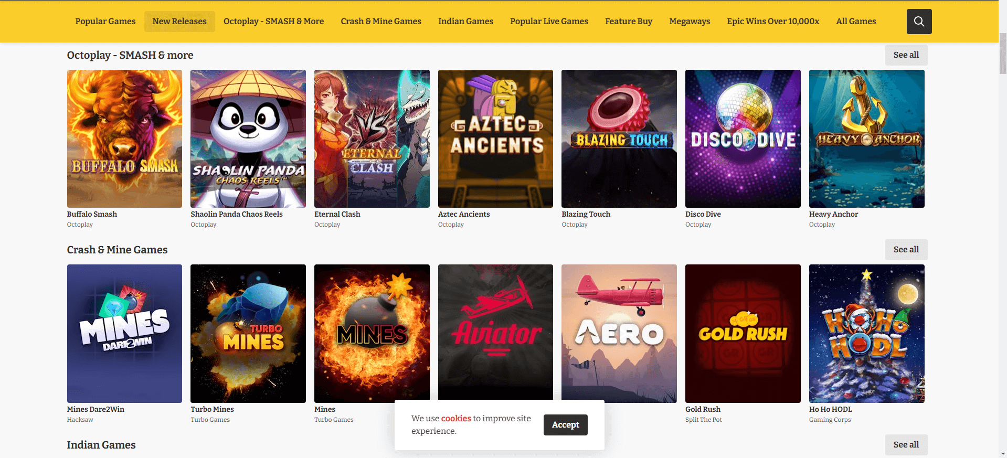See all Octoplay - SMASH & more games
The image size is (1007, 458).
(x=906, y=55)
